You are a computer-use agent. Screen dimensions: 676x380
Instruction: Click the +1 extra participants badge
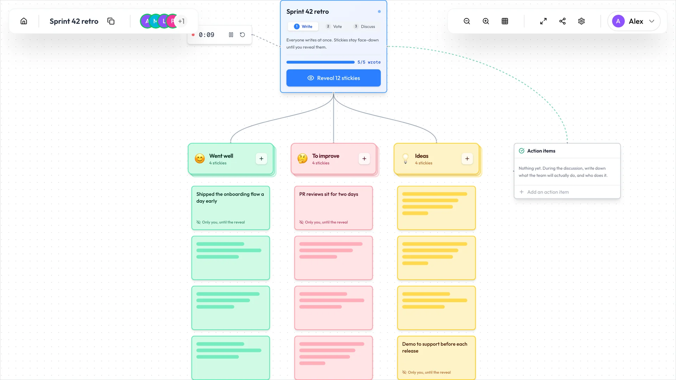pos(181,21)
